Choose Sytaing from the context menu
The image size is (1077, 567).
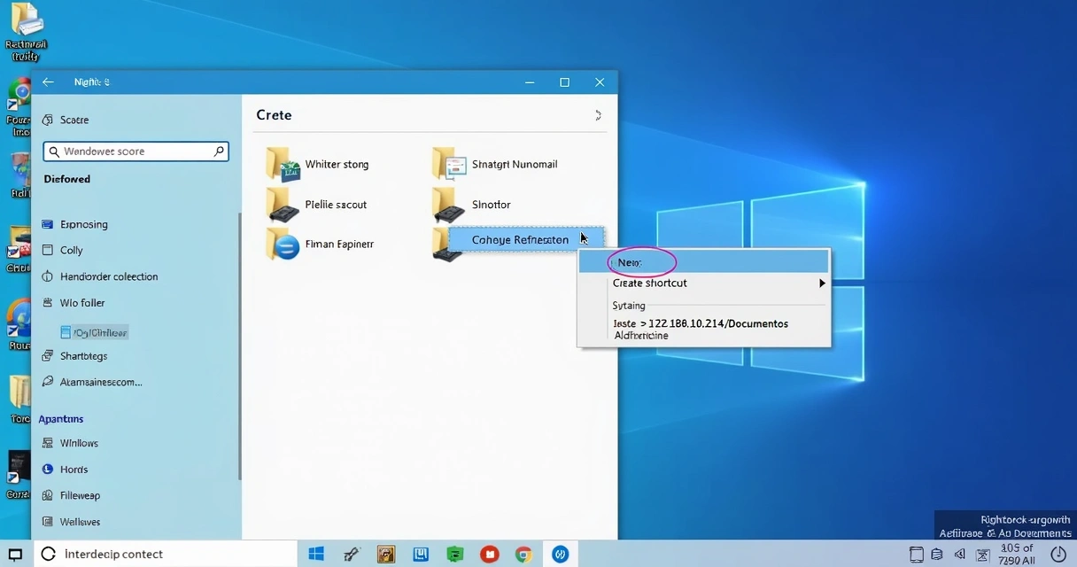(x=629, y=306)
